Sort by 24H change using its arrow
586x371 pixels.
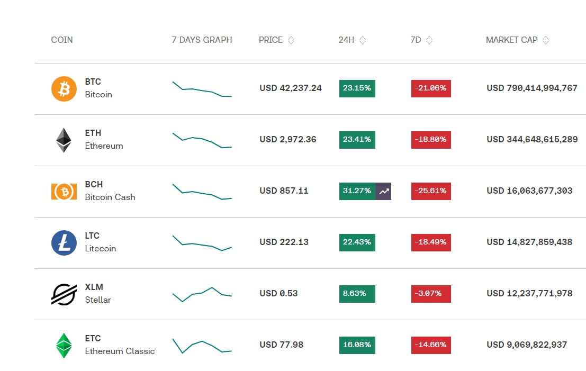(x=363, y=40)
